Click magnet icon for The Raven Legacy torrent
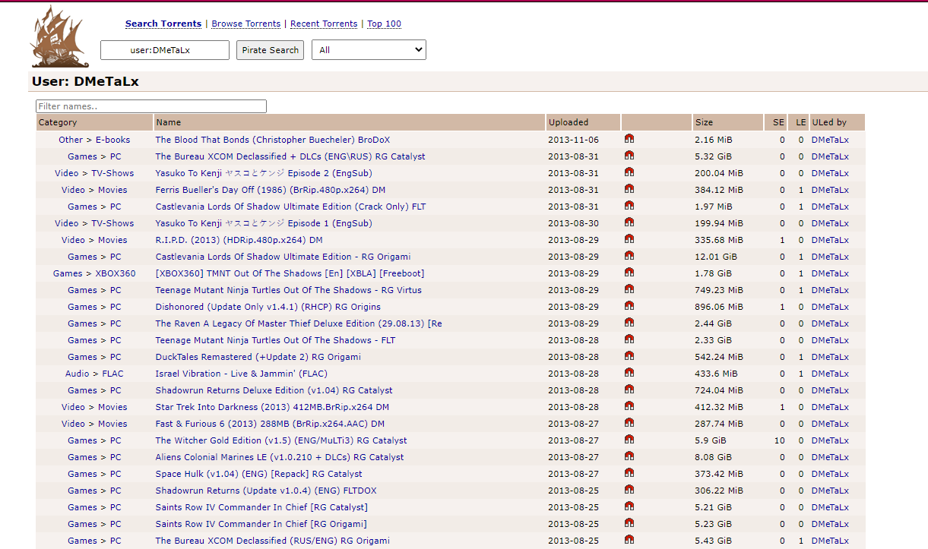The image size is (928, 549). [629, 323]
